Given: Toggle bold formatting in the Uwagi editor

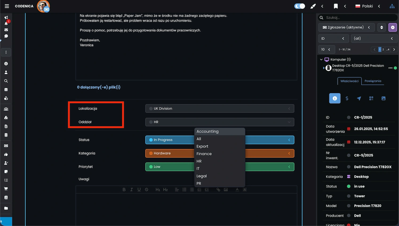Looking at the screenshot, I should click(124, 189).
